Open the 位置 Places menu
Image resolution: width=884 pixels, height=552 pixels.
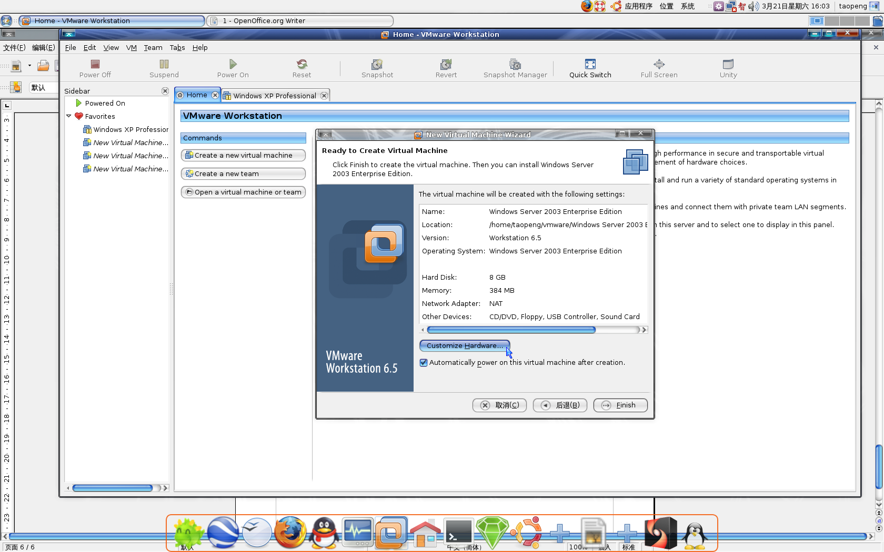(x=667, y=6)
